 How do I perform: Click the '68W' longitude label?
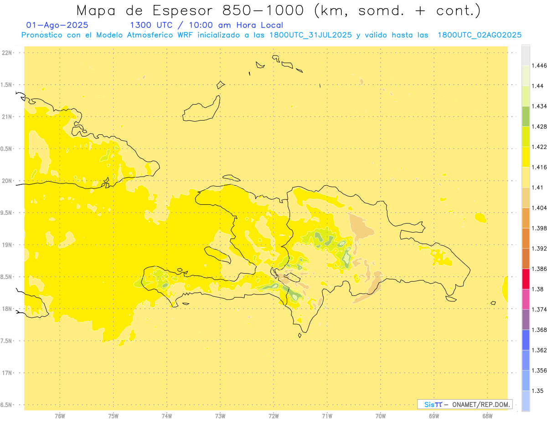click(x=487, y=416)
